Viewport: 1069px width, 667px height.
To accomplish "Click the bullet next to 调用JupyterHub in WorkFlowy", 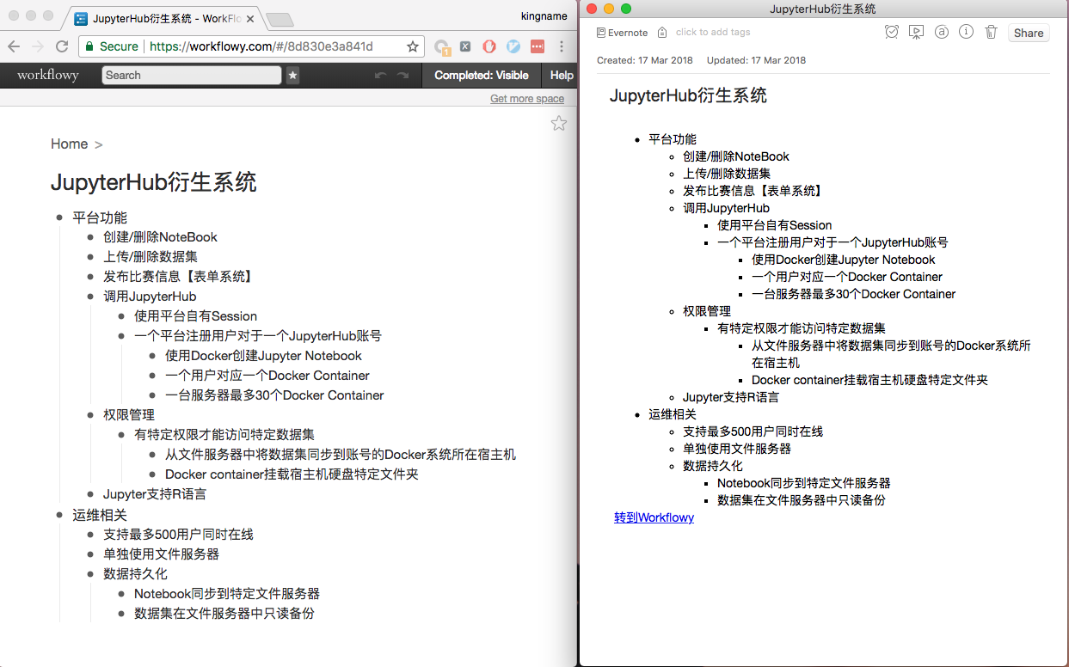I will (x=90, y=297).
